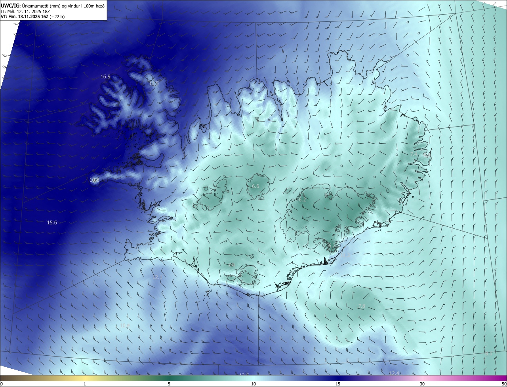This screenshot has height=387, width=507.
Task: Click the 10.4 value label on the map
Action: click(125, 326)
